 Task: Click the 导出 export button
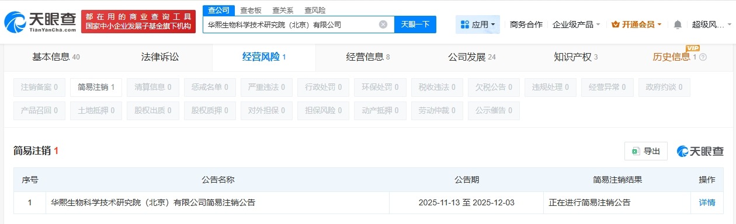point(645,151)
